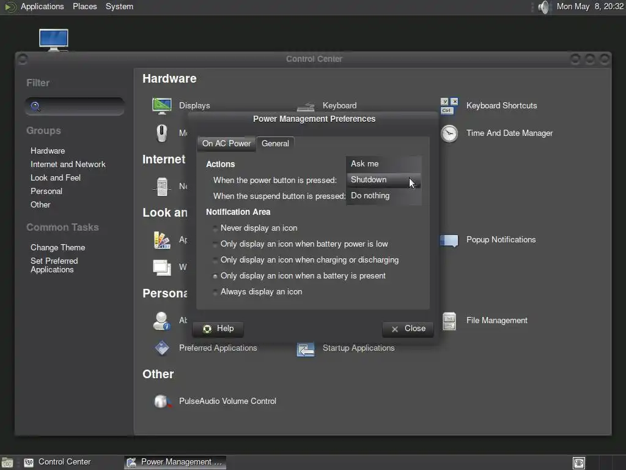The height and width of the screenshot is (470, 626).
Task: Click the clock date in top panel
Action: (590, 7)
